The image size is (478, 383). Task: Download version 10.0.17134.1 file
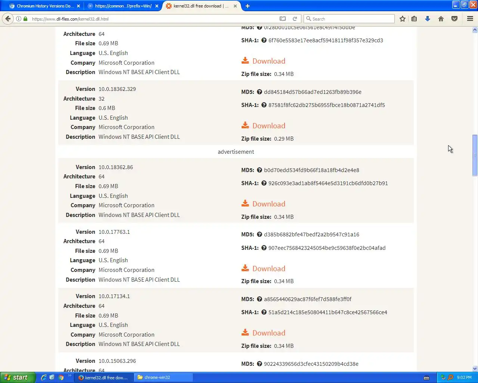[263, 333]
